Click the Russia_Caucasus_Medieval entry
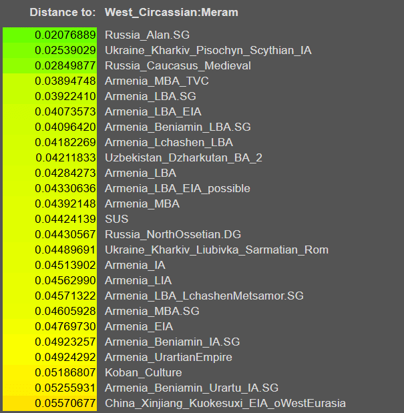The image size is (404, 413). pos(178,65)
